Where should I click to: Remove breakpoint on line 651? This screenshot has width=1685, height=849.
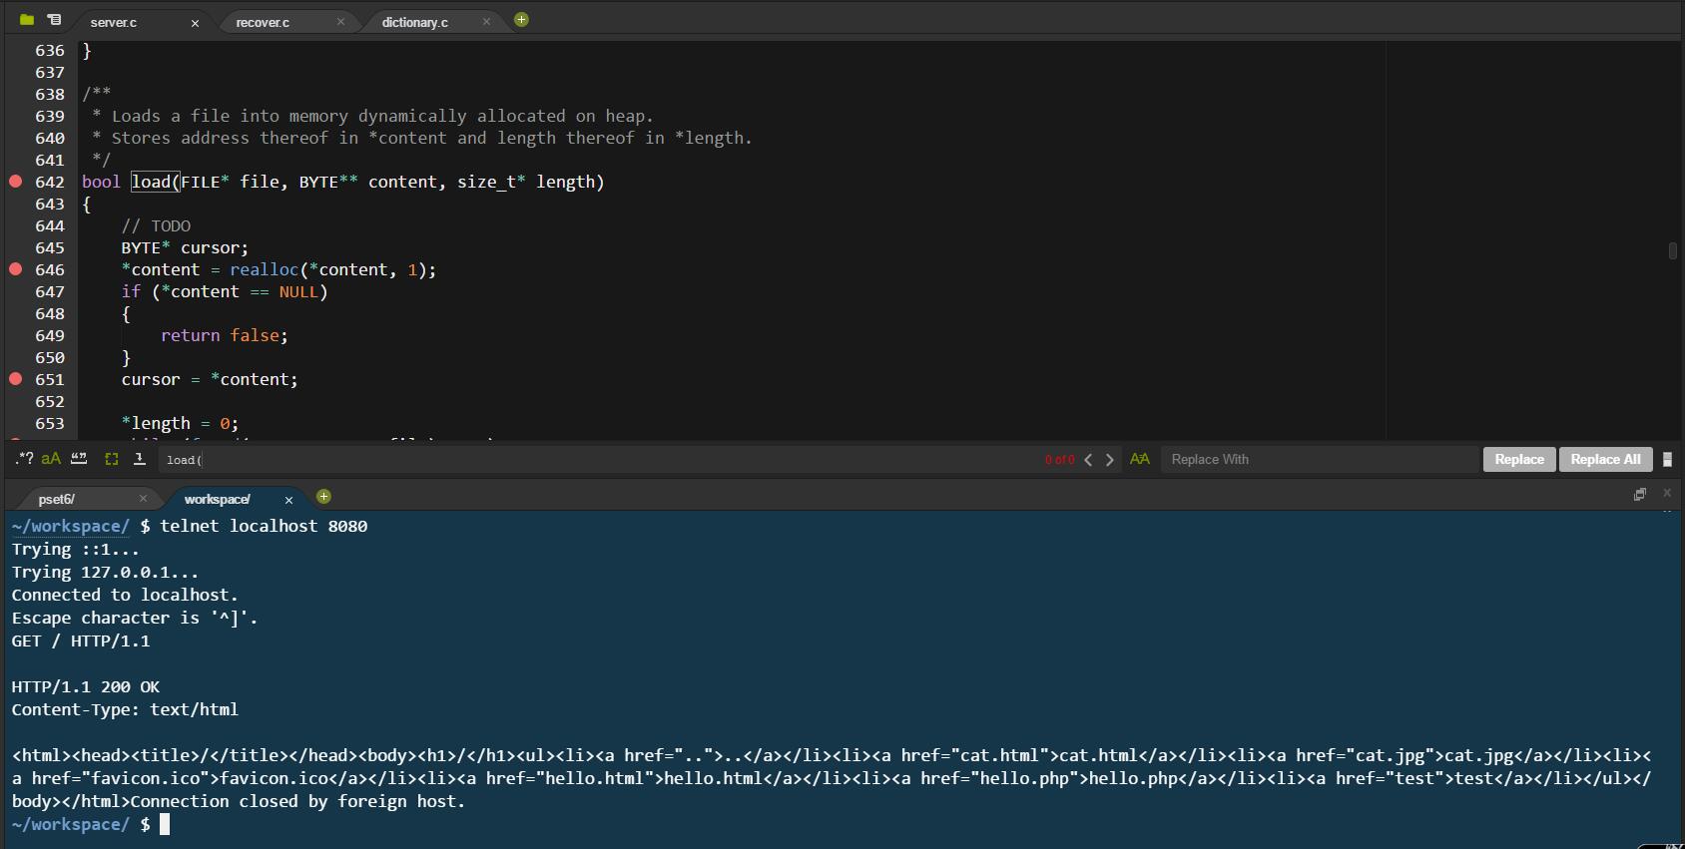[16, 378]
